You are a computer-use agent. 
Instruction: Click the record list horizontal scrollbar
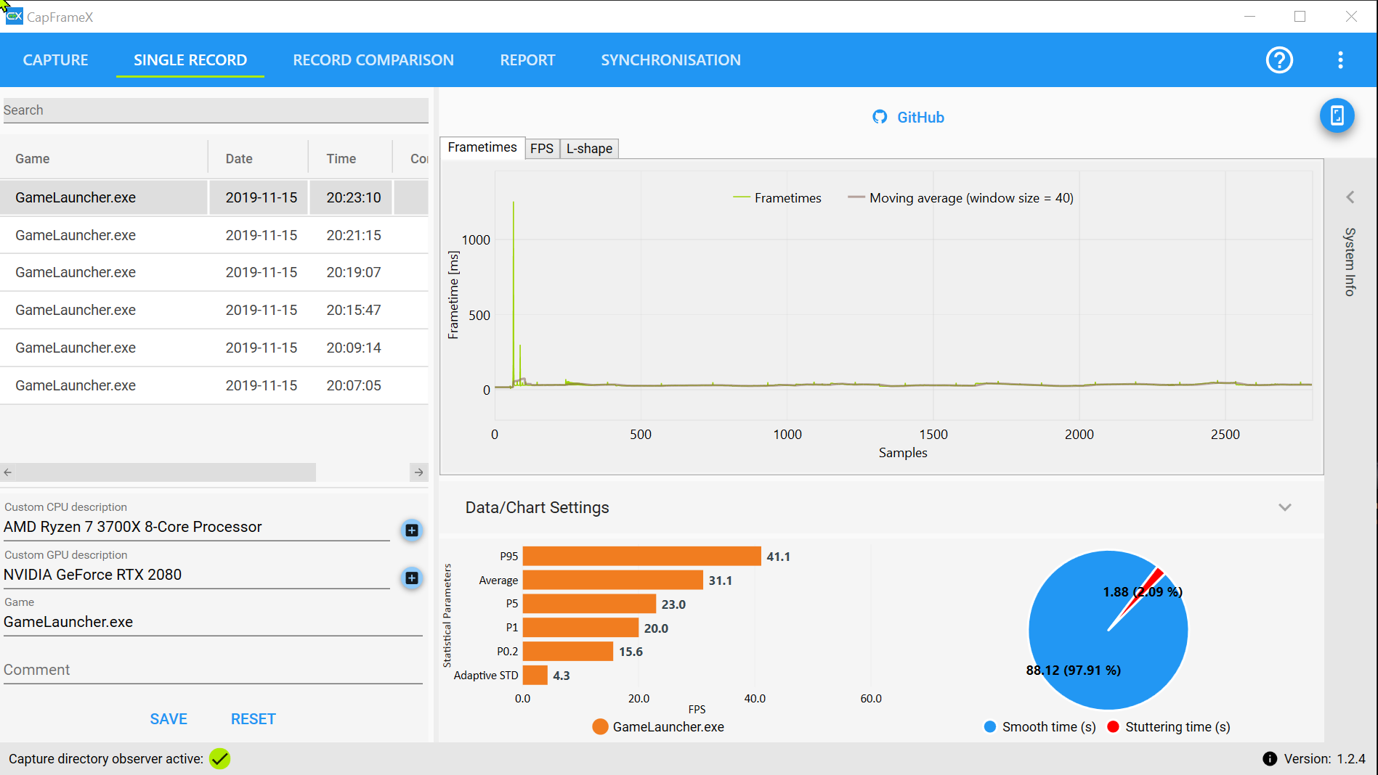click(166, 472)
